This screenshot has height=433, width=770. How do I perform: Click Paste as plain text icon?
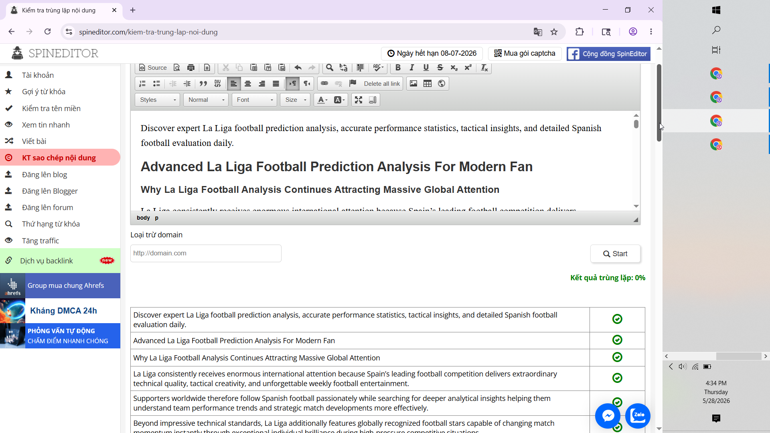[x=268, y=68]
